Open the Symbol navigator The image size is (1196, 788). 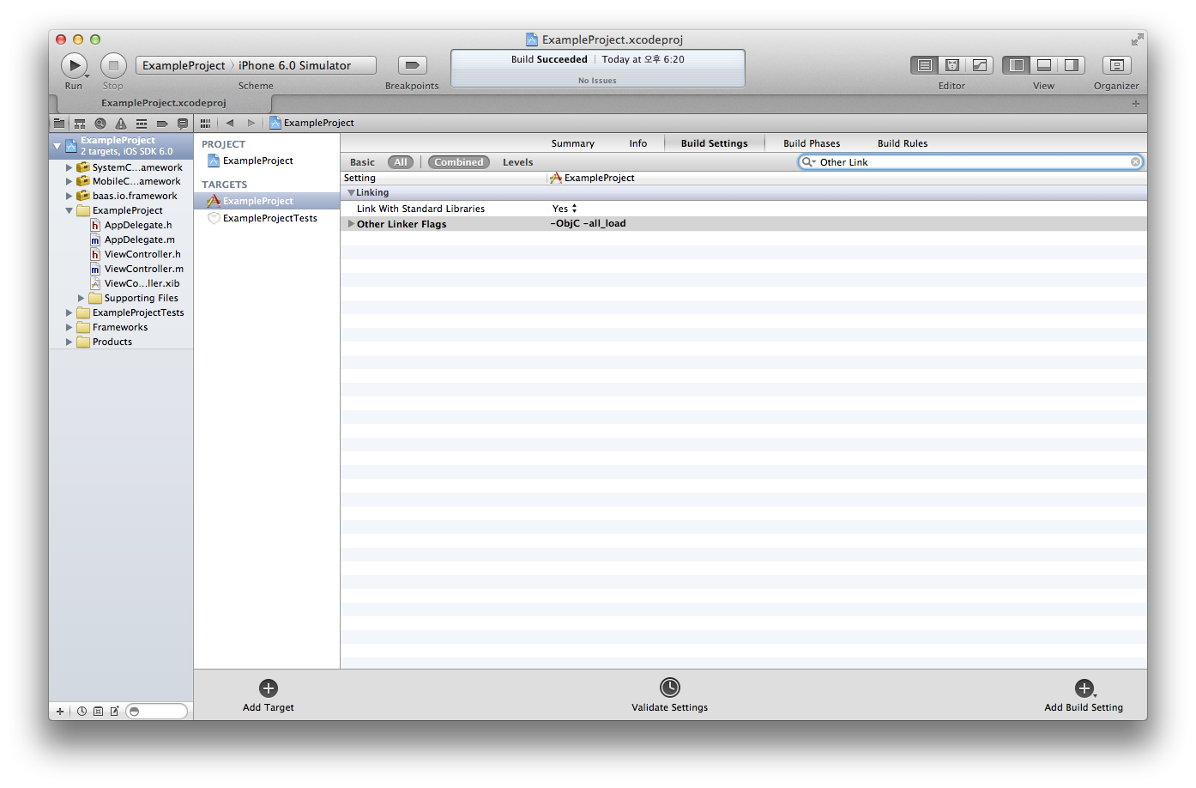[x=80, y=124]
